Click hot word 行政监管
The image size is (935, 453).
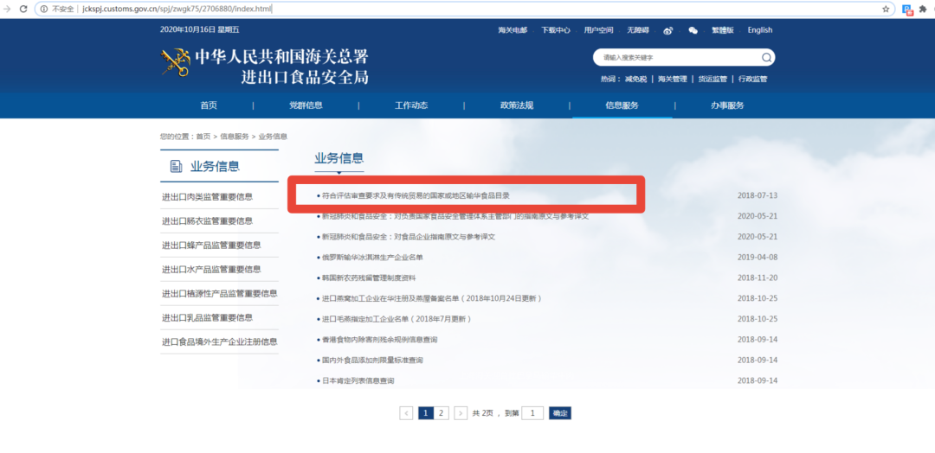pos(752,80)
